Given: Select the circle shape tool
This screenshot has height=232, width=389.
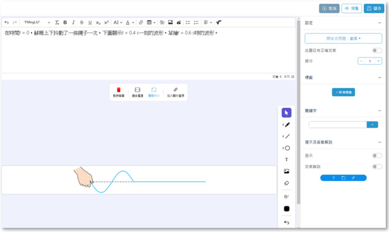Looking at the screenshot, I should tap(287, 148).
